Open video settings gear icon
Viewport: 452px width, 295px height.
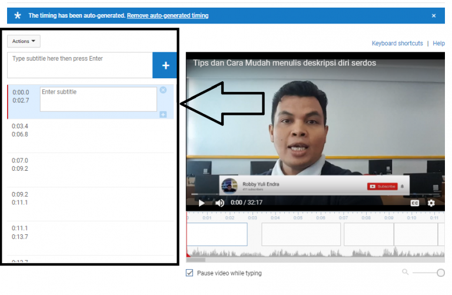pyautogui.click(x=431, y=203)
